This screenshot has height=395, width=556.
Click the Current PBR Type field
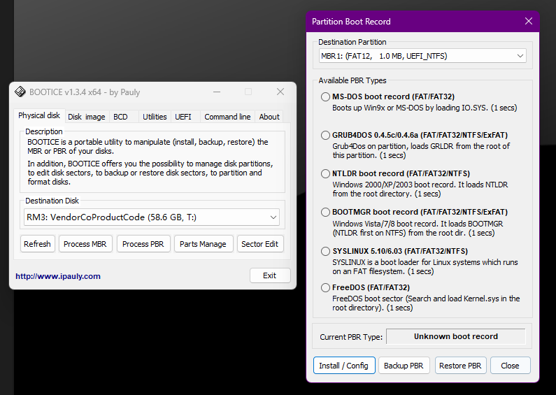pyautogui.click(x=456, y=336)
